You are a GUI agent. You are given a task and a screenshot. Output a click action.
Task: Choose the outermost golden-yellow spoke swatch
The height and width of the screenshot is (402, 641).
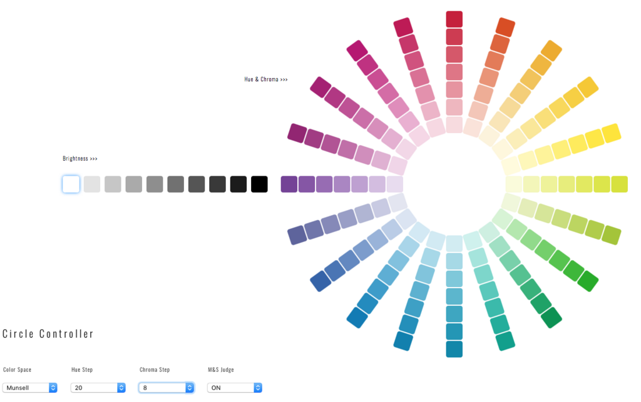point(588,88)
